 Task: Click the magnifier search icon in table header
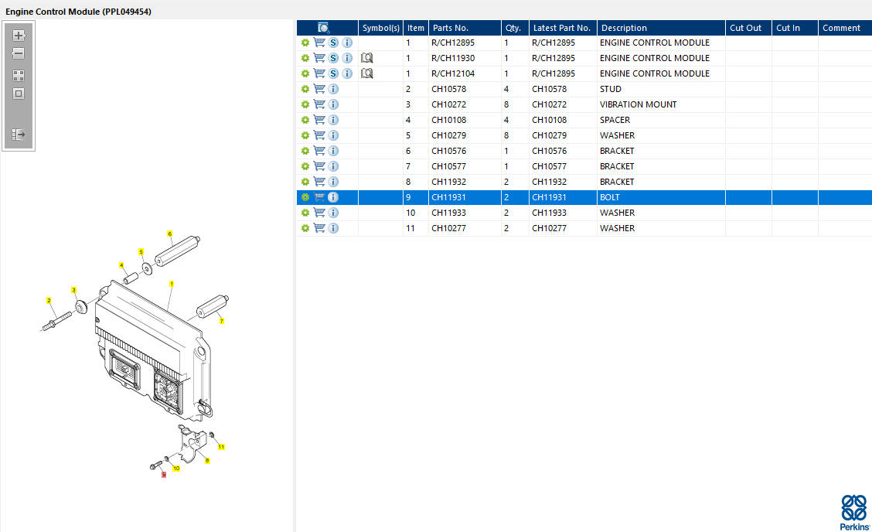click(324, 28)
